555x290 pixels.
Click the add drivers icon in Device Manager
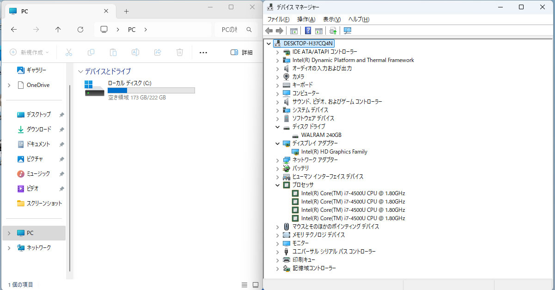click(333, 31)
